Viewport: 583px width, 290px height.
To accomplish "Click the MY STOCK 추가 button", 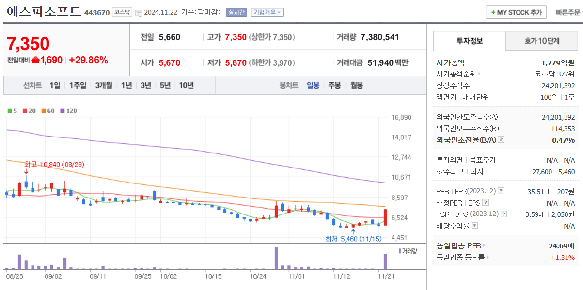I will click(x=516, y=12).
